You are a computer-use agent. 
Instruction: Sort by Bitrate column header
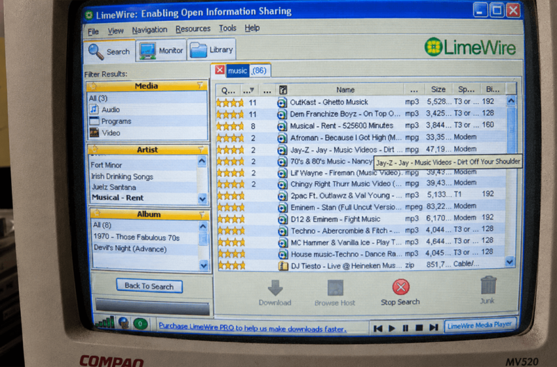coord(493,89)
